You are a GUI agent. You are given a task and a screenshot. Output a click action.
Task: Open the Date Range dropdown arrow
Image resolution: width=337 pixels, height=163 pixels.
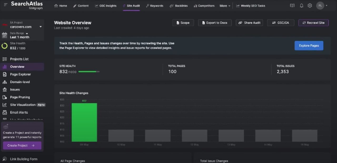point(27,33)
